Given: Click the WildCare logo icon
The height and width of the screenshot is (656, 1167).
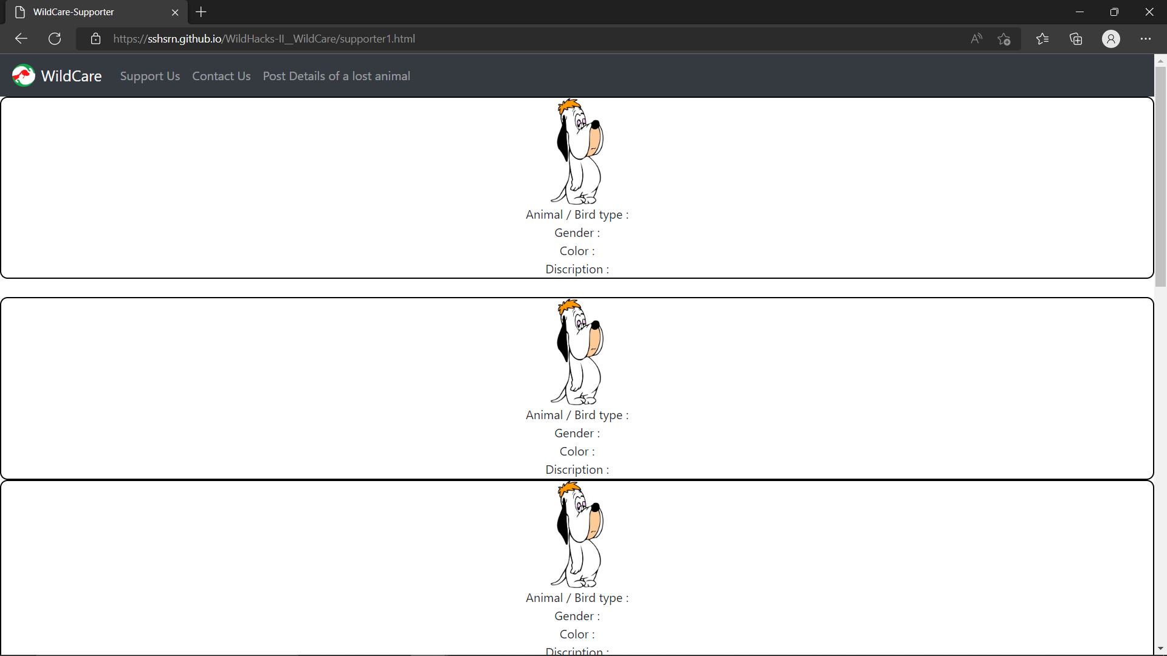Looking at the screenshot, I should point(24,76).
